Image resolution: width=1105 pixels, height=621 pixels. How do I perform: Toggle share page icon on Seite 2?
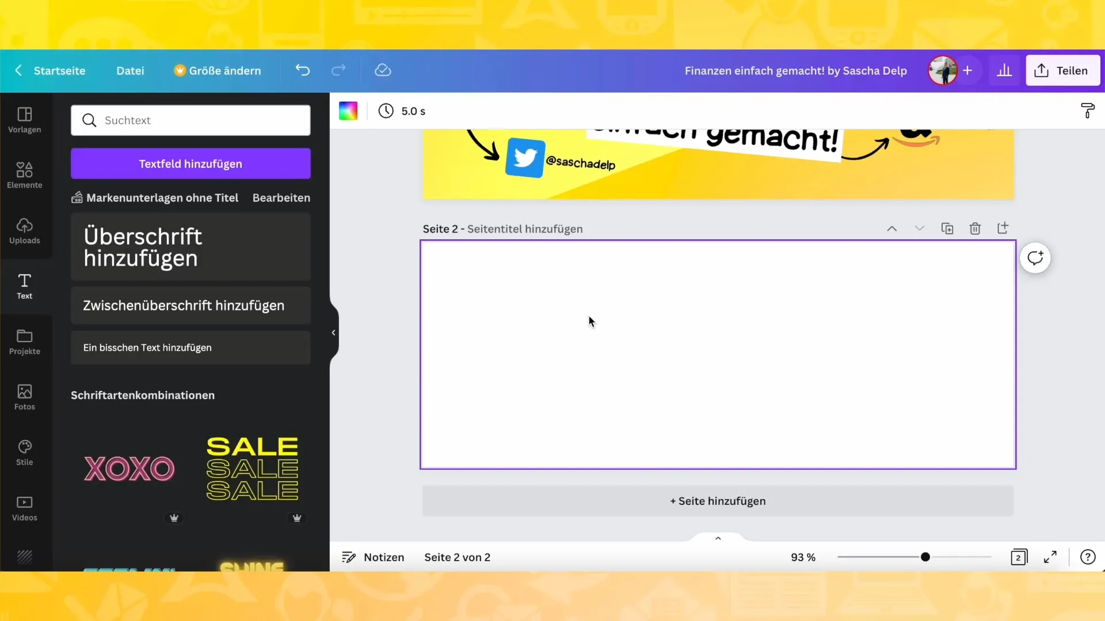1003,228
